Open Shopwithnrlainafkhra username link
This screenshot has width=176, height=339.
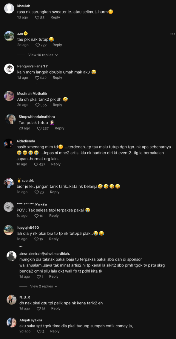pyautogui.click(x=36, y=117)
